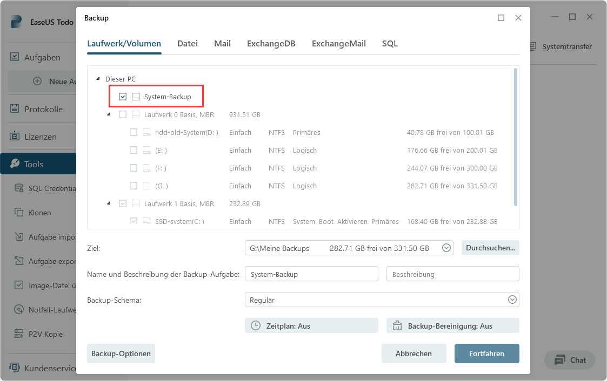The width and height of the screenshot is (607, 381).
Task: Click the Fortfahren button
Action: tap(486, 353)
